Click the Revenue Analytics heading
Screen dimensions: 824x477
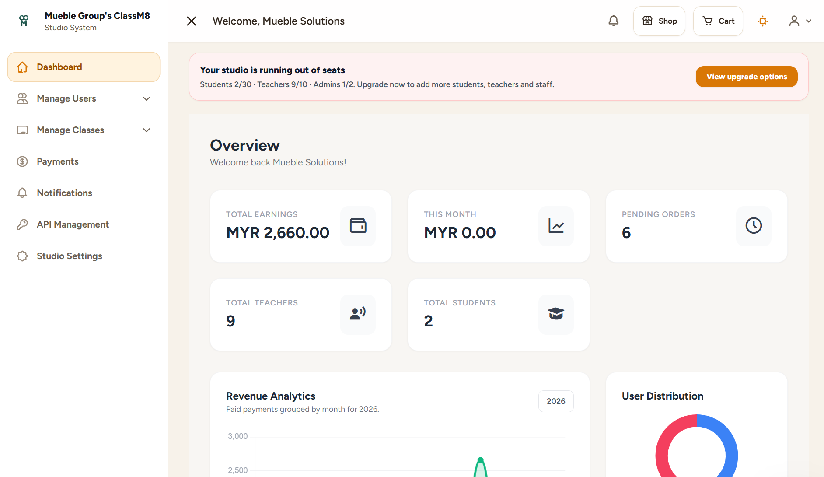click(271, 396)
